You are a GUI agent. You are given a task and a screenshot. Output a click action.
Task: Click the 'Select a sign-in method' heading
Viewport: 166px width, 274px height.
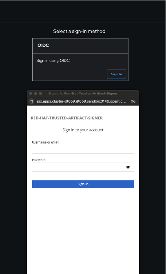click(79, 31)
